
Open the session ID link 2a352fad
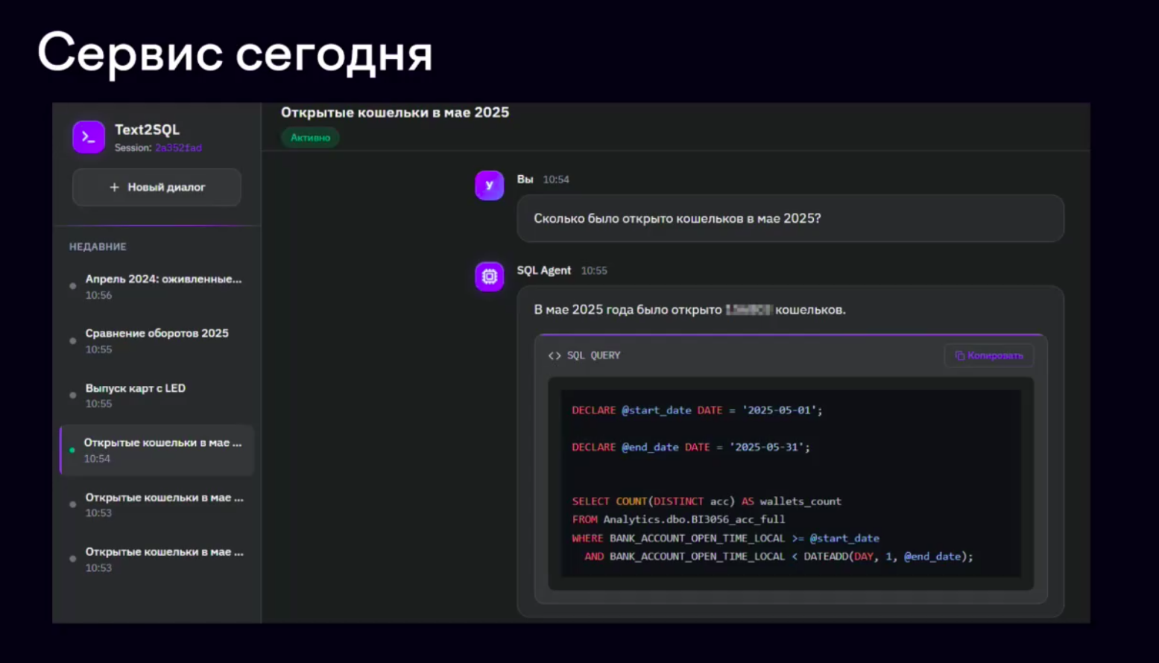click(178, 147)
